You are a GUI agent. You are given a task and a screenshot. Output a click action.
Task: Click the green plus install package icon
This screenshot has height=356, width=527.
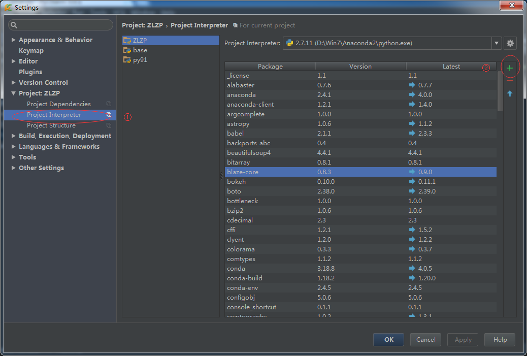point(510,68)
